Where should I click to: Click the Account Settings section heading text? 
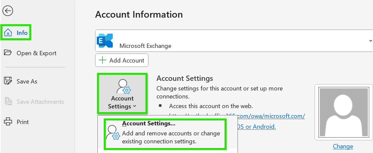click(x=184, y=78)
